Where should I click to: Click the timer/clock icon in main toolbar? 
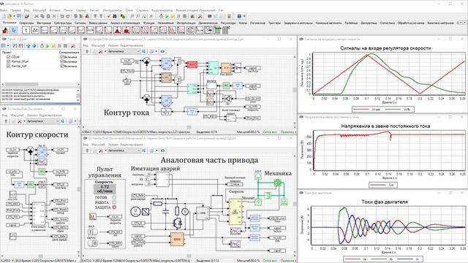point(161,16)
